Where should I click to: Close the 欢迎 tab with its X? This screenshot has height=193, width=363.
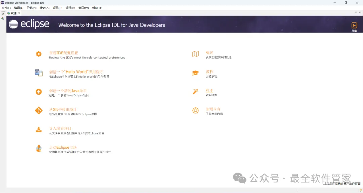[19, 13]
